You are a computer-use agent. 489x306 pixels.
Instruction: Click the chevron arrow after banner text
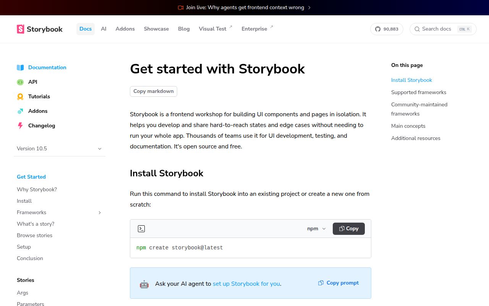tap(309, 8)
